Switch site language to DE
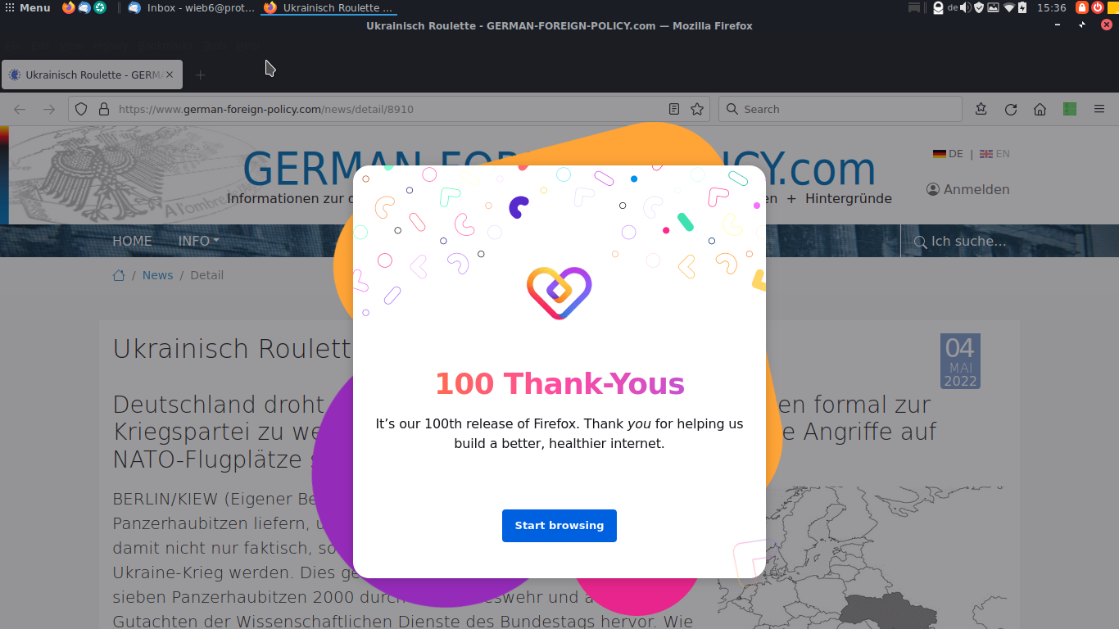This screenshot has width=1119, height=629. coord(948,153)
